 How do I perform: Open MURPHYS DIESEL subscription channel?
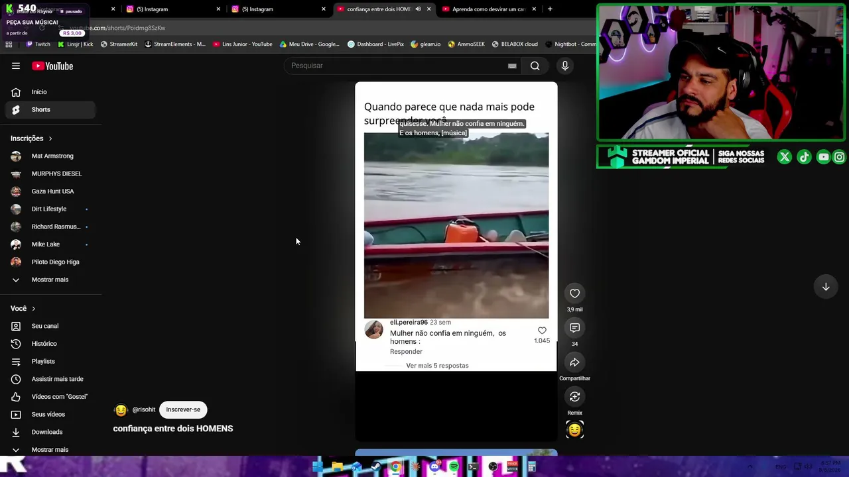click(x=50, y=174)
